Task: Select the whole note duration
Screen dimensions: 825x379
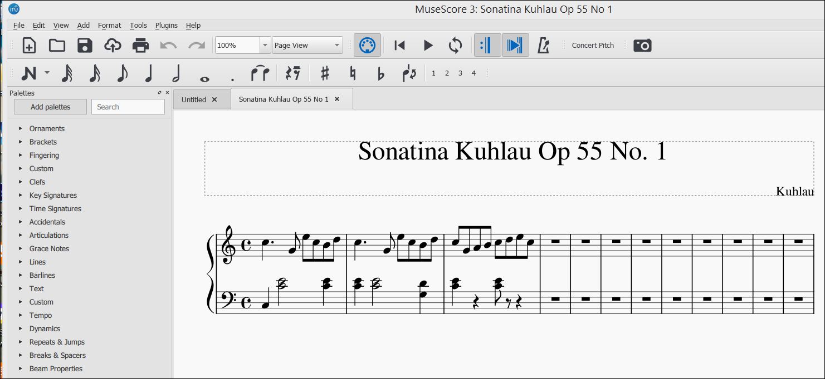Action: tap(204, 78)
